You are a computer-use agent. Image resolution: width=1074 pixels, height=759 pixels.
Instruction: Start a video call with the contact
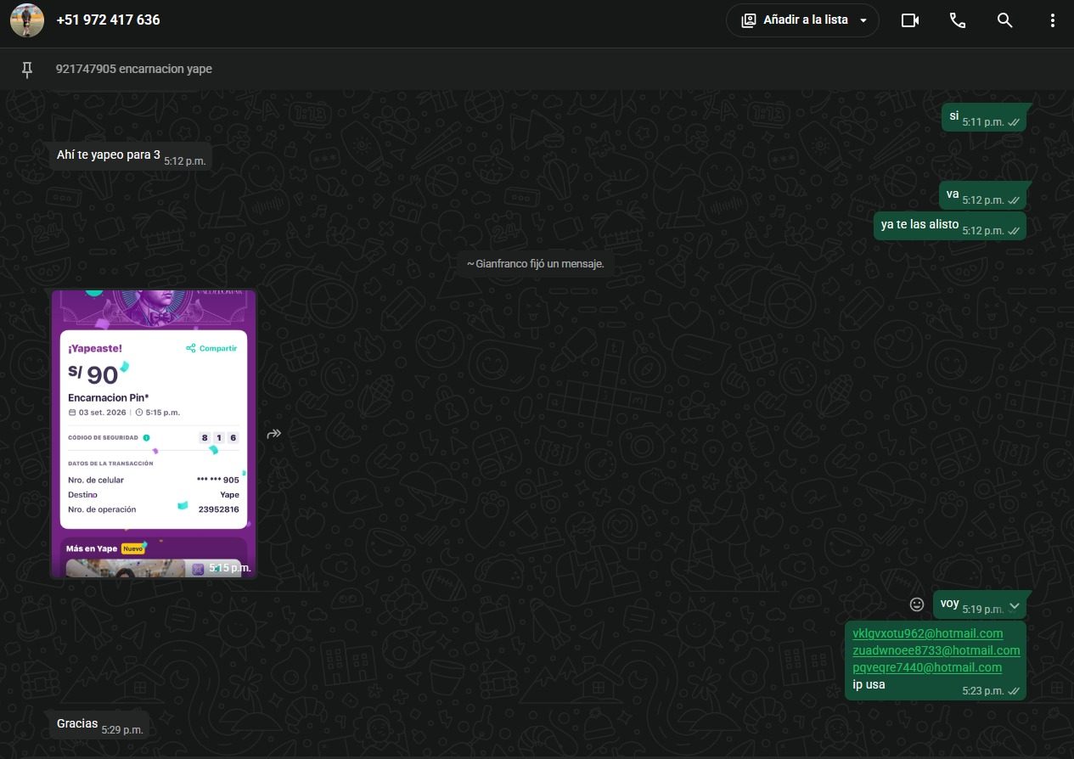(x=910, y=20)
